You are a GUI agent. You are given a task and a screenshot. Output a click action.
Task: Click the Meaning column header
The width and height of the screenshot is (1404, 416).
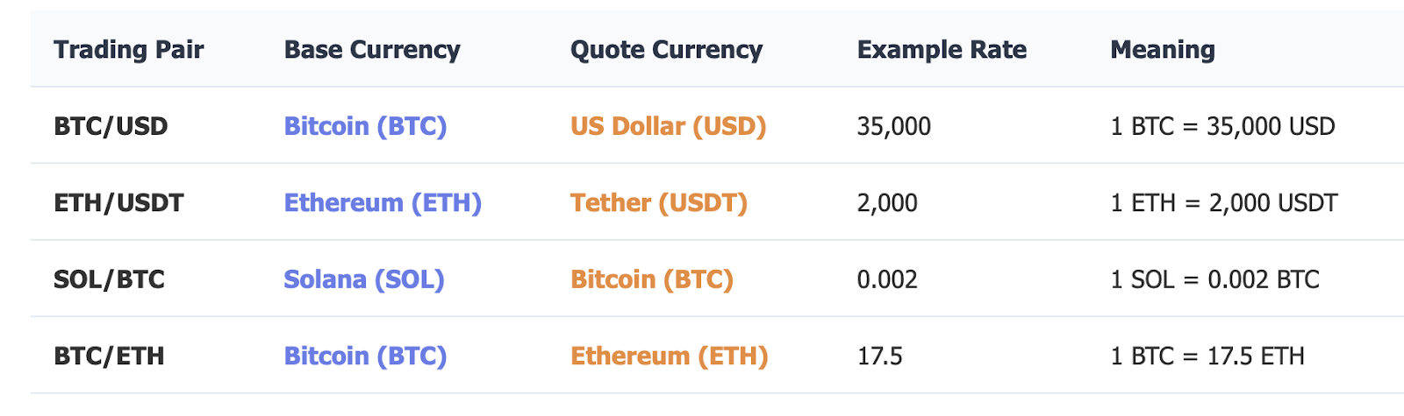coord(1162,50)
